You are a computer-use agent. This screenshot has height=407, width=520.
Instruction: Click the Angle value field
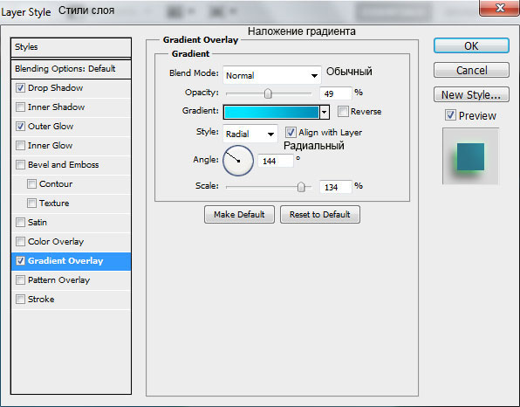click(276, 161)
